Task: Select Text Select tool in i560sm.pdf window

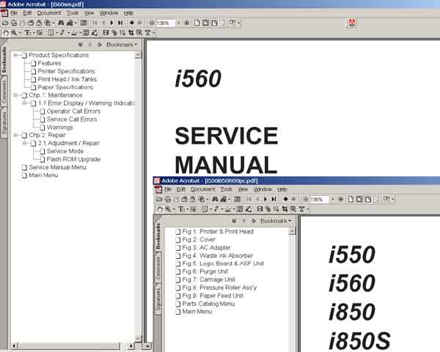Action: 28,33
